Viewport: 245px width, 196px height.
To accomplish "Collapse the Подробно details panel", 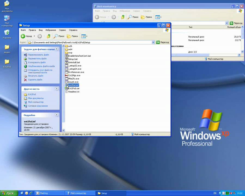I will click(x=57, y=115).
